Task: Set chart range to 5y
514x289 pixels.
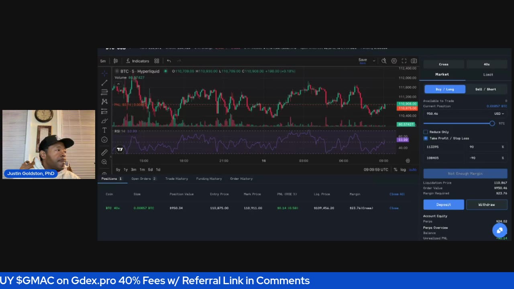Action: (118, 170)
